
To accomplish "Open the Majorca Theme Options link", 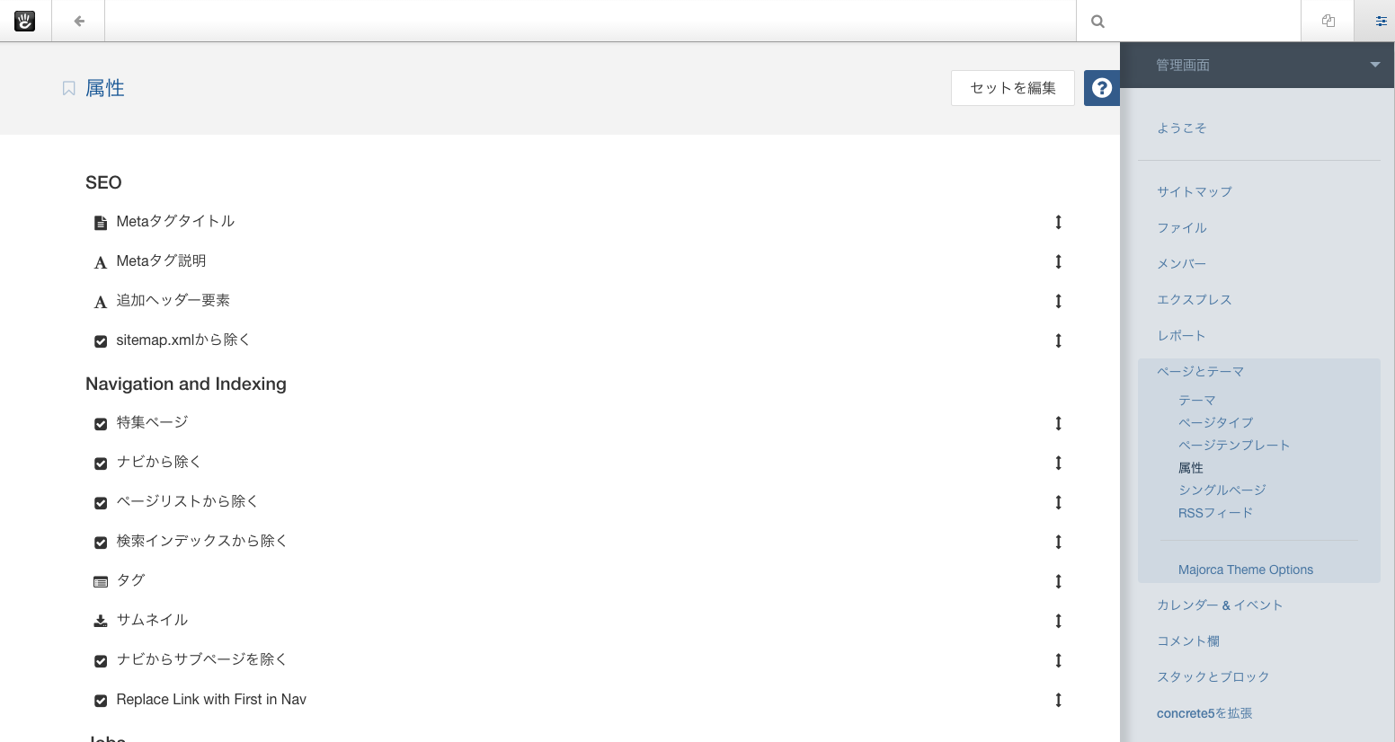I will [x=1246, y=570].
